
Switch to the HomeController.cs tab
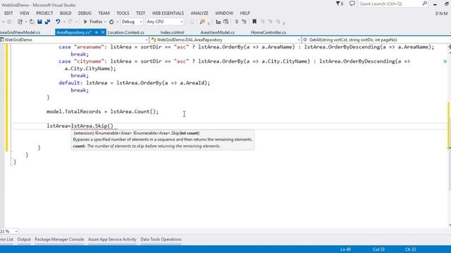coord(268,32)
